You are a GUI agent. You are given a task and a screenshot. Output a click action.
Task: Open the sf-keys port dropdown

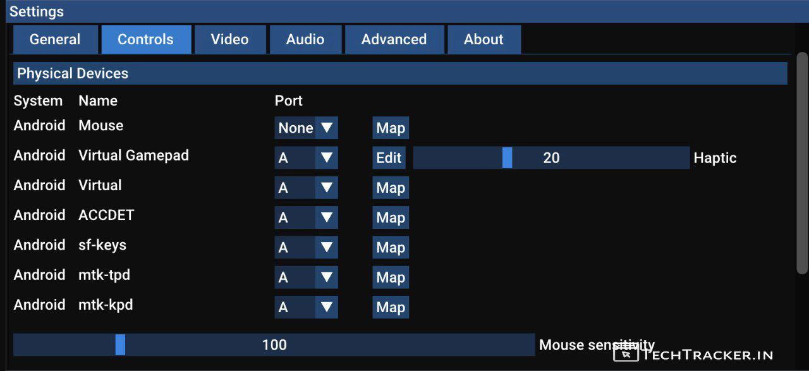coord(307,247)
